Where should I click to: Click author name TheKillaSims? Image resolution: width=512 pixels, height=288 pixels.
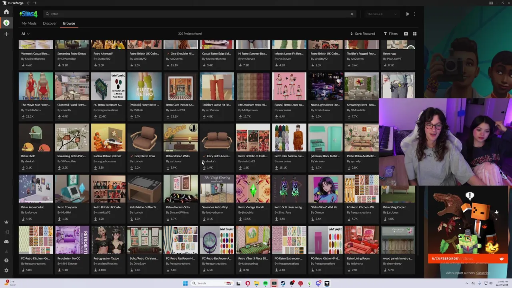pyautogui.click(x=32, y=110)
